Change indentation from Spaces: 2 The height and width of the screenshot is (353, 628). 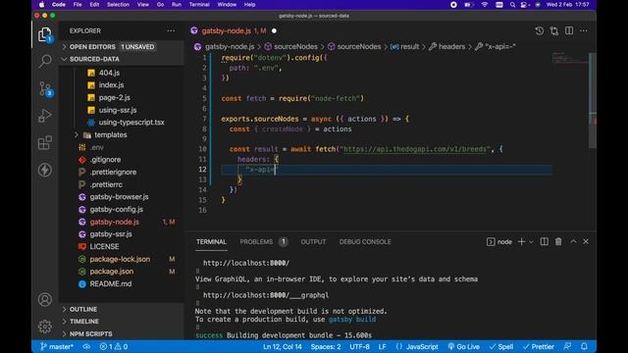click(326, 346)
